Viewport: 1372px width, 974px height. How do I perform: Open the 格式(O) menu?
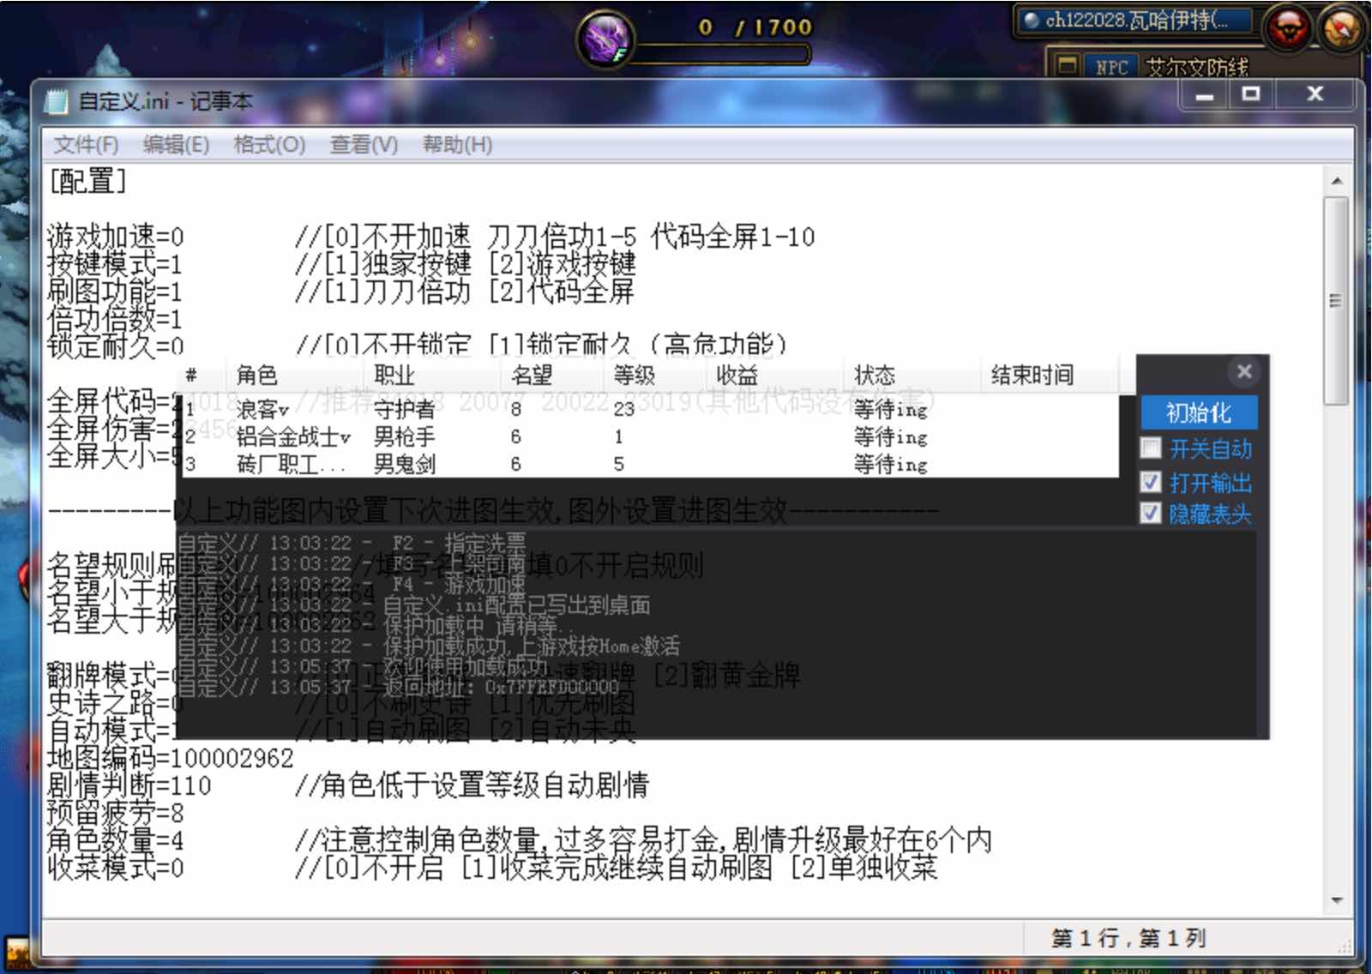269,144
